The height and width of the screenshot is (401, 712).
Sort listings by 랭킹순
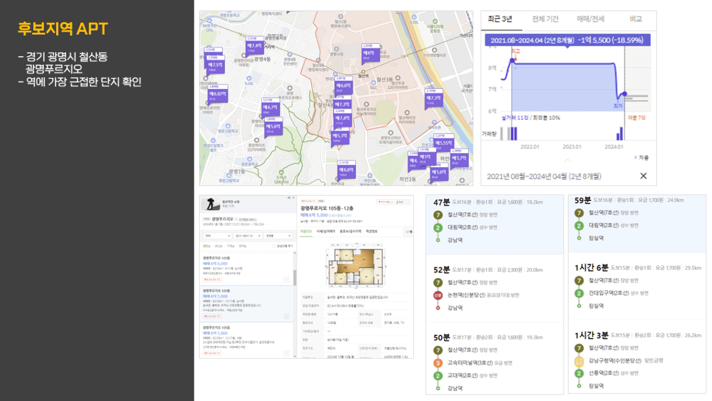pos(206,246)
